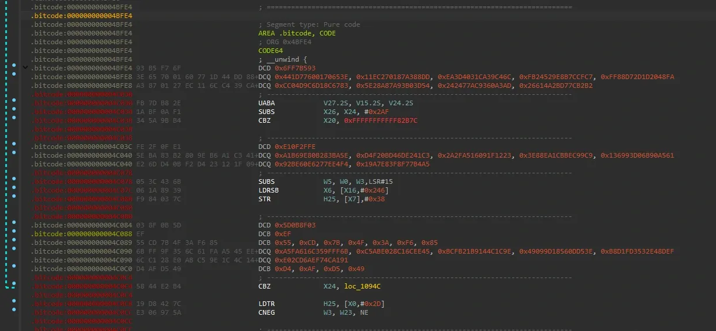Select the quadword 0x92BE60E6277EE4F4
716x331 pixels.
tap(311, 164)
